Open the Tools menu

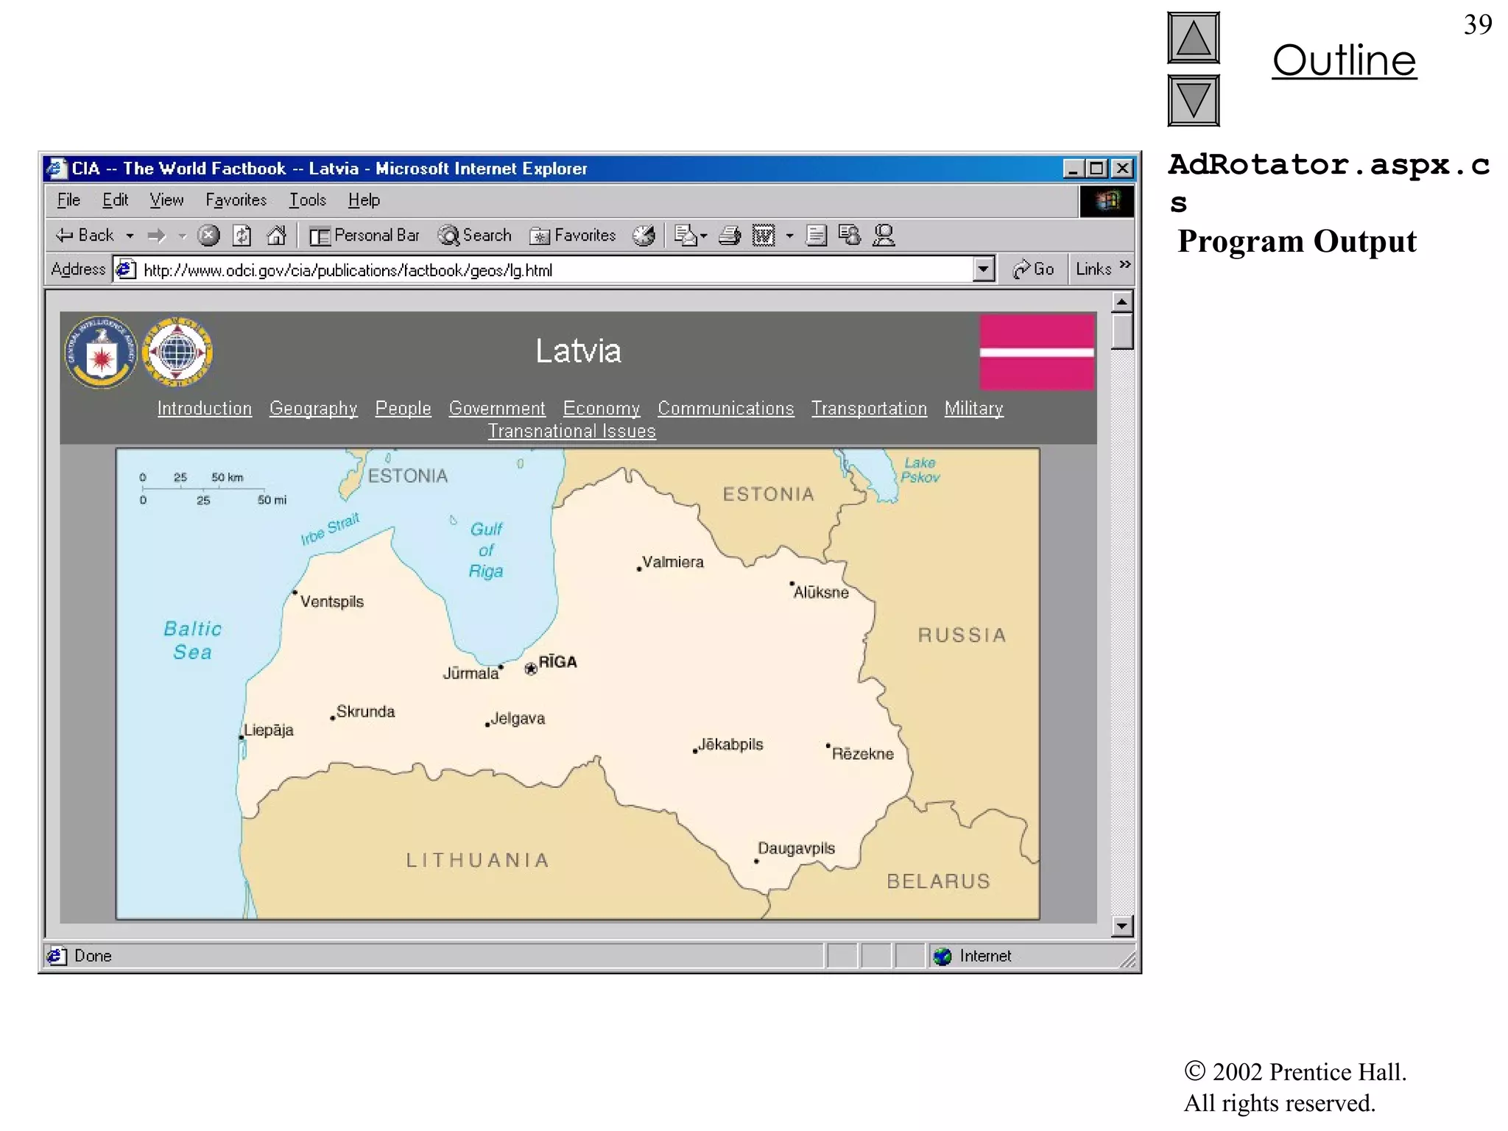[307, 200]
